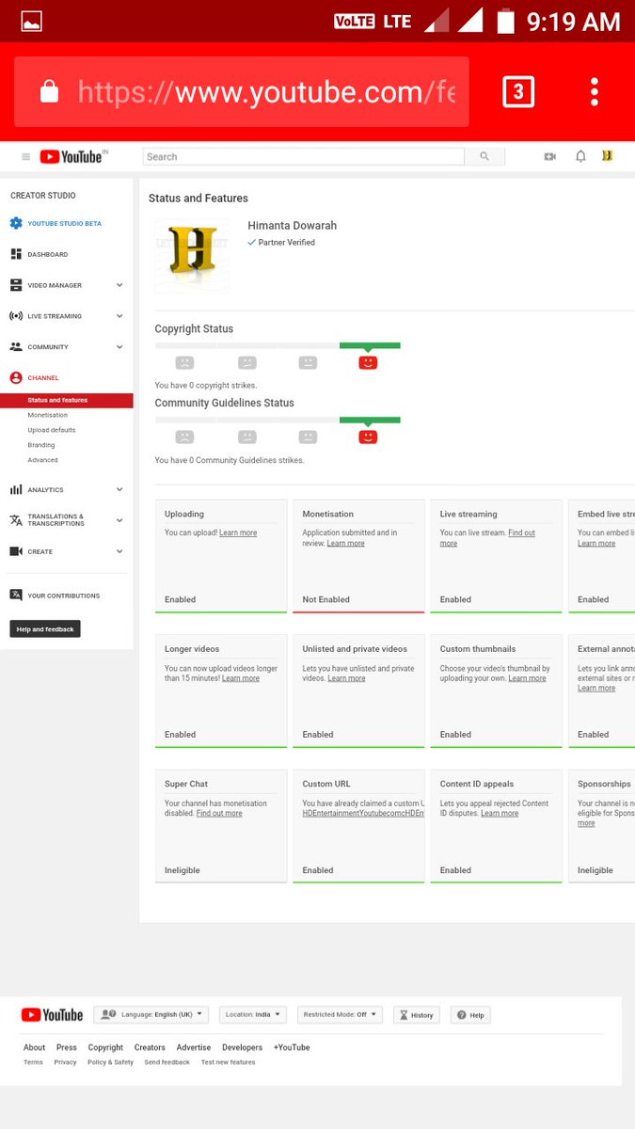Click the Help button in footer

[x=471, y=1015]
